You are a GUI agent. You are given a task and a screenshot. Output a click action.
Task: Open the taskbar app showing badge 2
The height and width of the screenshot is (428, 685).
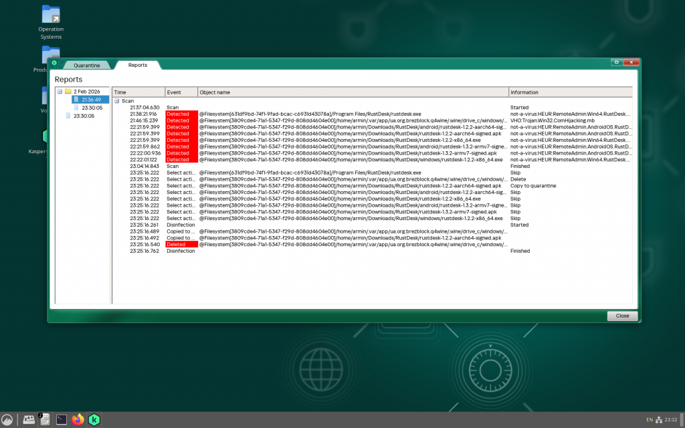tap(44, 419)
